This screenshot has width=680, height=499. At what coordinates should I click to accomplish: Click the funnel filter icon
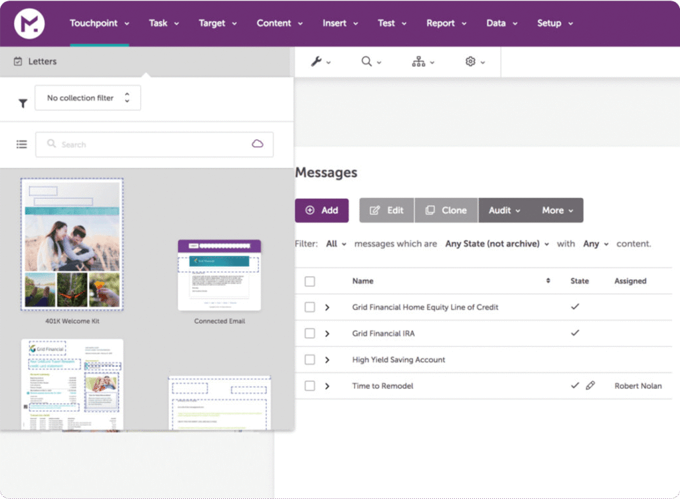pos(23,103)
